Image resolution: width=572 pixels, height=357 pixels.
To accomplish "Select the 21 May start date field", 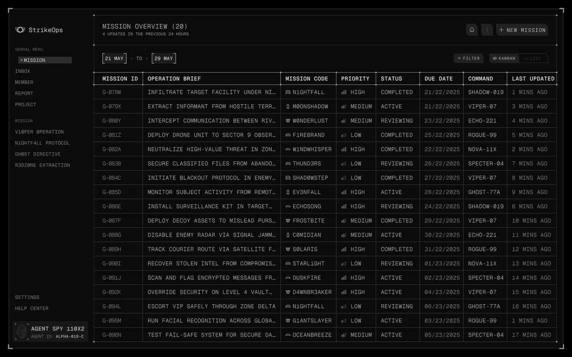I will click(x=114, y=59).
